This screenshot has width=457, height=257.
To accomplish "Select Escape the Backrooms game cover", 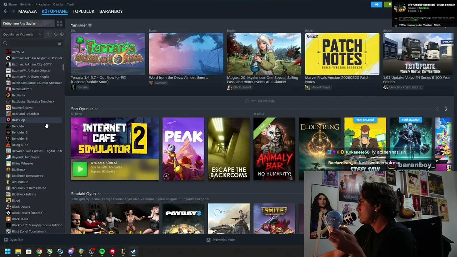I will tap(229, 149).
